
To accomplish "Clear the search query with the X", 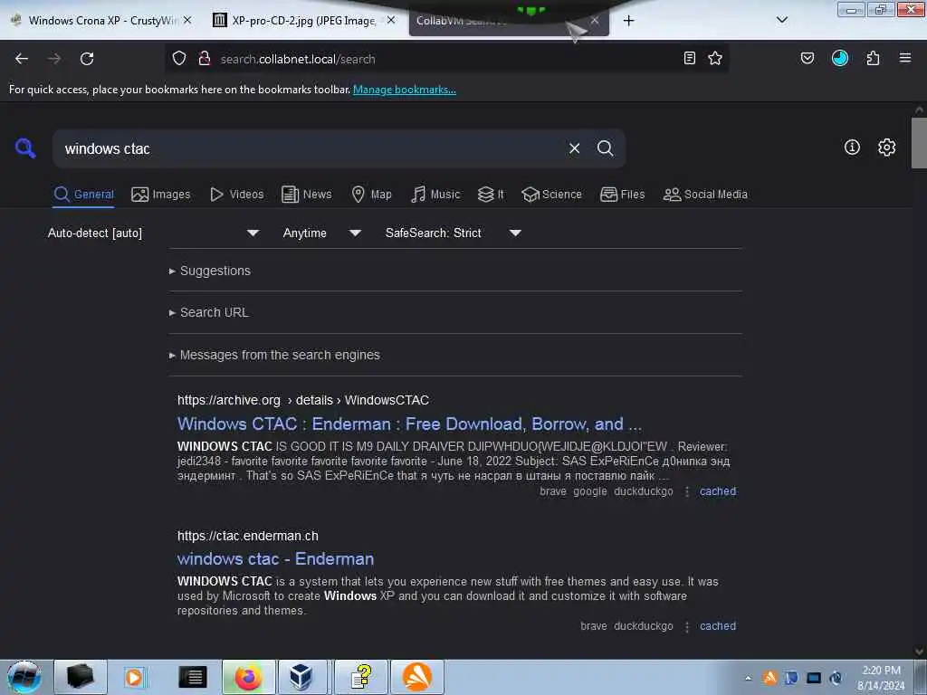I will (574, 148).
